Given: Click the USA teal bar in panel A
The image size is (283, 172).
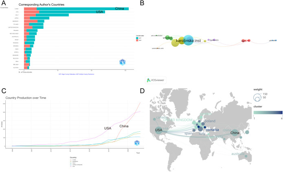Looking at the screenshot, I should point(72,12).
